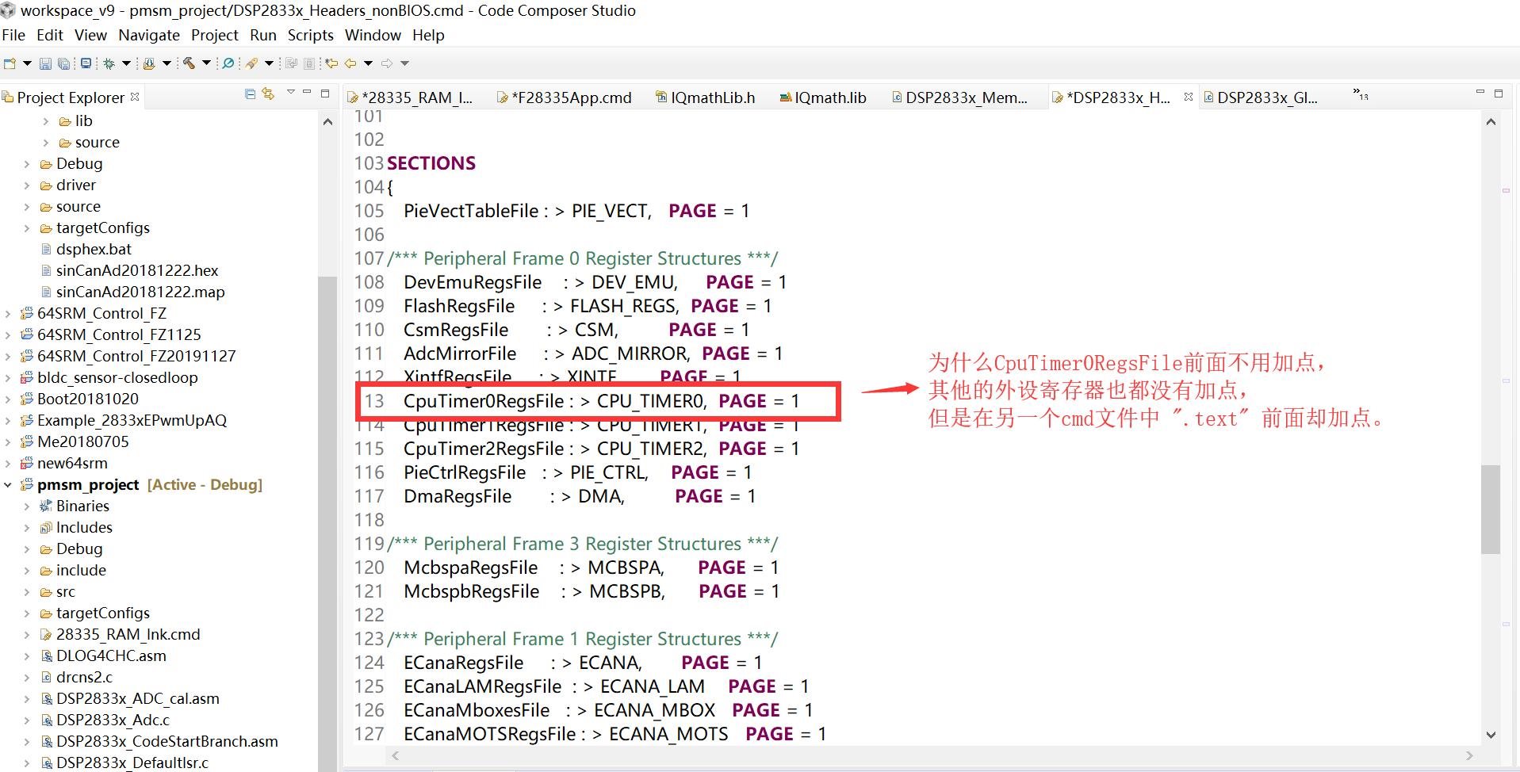Show hidden editor tabs list (»13)
This screenshot has height=772, width=1520.
pyautogui.click(x=1361, y=94)
